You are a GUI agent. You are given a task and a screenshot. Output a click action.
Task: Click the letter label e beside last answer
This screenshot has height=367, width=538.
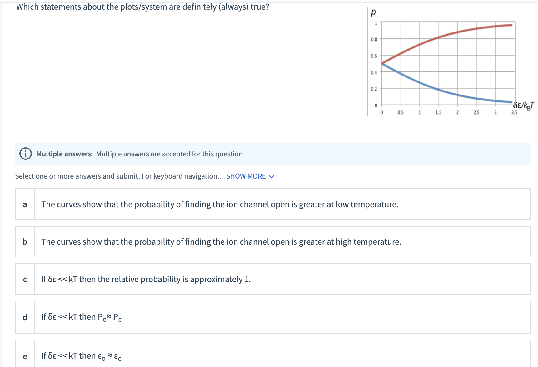point(25,355)
